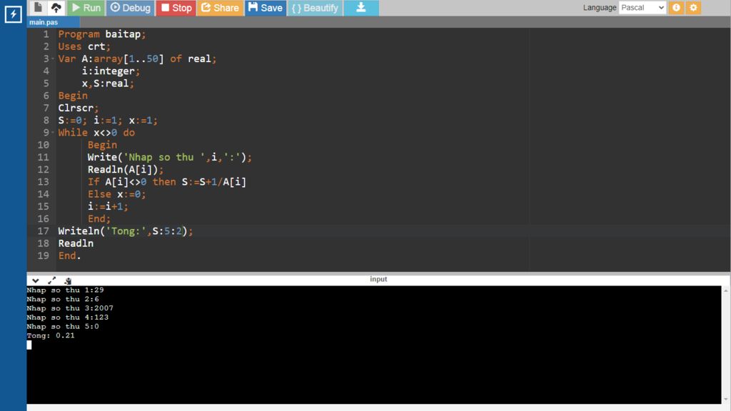Click console line 'Nhap so thu 3:2007'
Image resolution: width=731 pixels, height=411 pixels.
(x=70, y=308)
